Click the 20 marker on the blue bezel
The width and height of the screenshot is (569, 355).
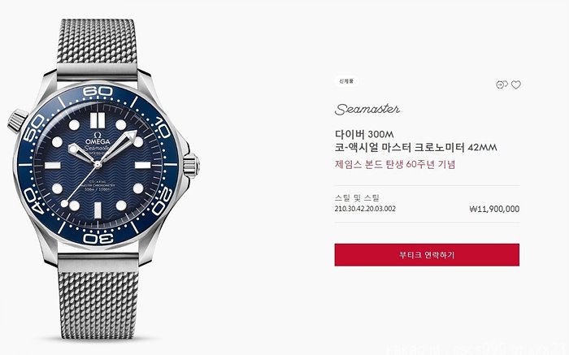[163, 201]
